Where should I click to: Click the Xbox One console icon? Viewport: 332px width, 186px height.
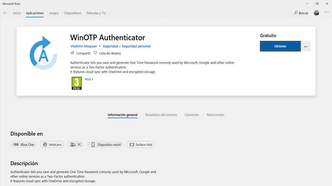pyautogui.click(x=16, y=144)
